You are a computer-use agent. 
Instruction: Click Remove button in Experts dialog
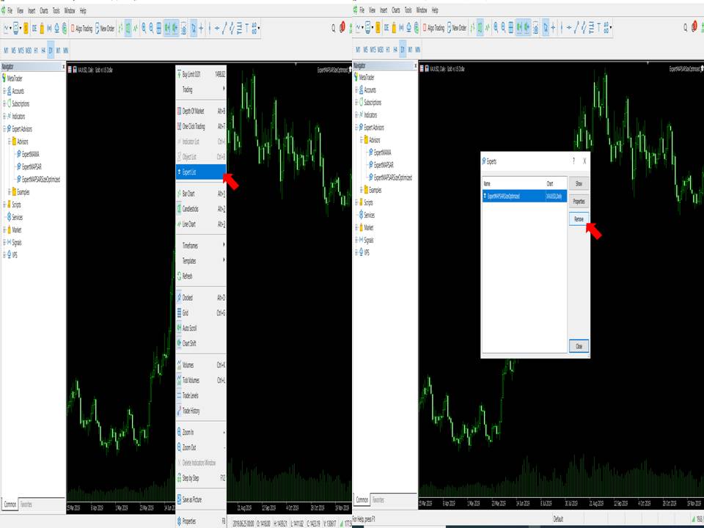(579, 219)
